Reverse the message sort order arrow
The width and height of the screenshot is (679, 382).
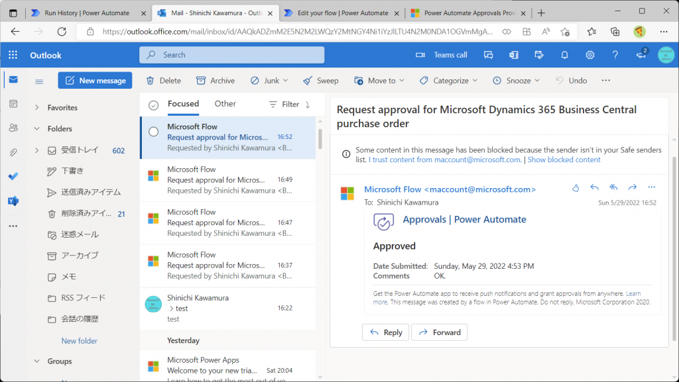coord(308,105)
